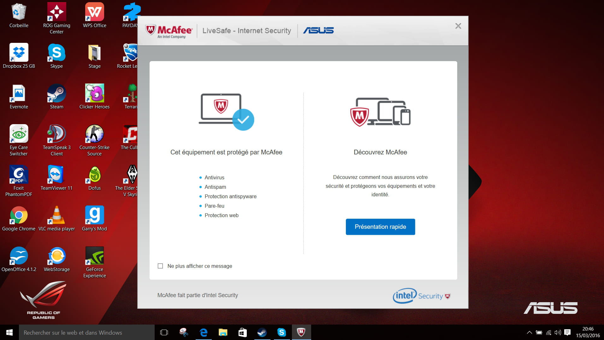604x340 pixels.
Task: Click the VLC media player icon
Action: [57, 219]
